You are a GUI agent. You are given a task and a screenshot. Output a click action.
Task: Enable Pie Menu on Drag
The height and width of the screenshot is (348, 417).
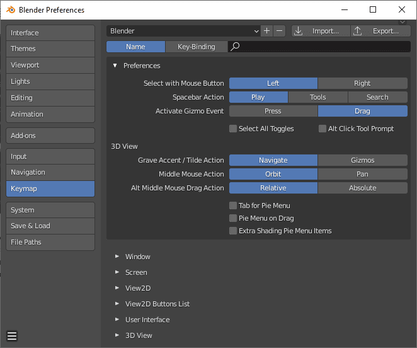pyautogui.click(x=233, y=218)
